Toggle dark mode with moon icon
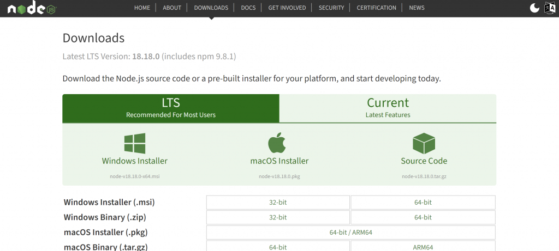Image resolution: width=559 pixels, height=251 pixels. (534, 8)
